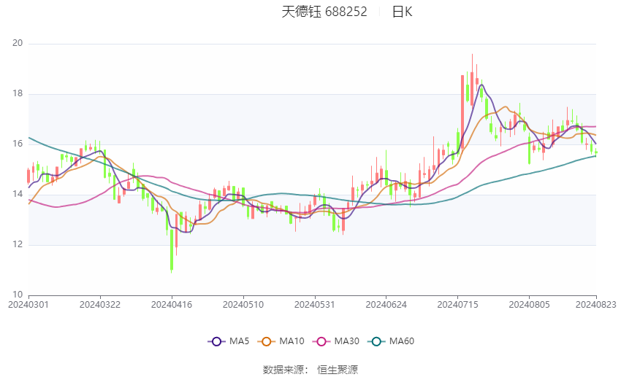This screenshot has width=621, height=377.
Task: Toggle the MA30 legend series
Action: coord(336,341)
